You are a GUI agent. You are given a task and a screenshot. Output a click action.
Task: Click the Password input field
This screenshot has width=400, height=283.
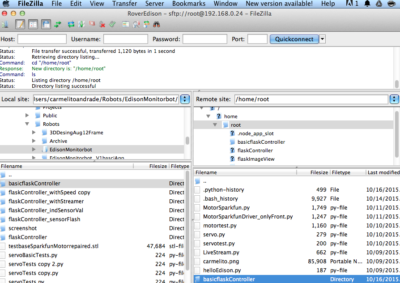point(205,39)
